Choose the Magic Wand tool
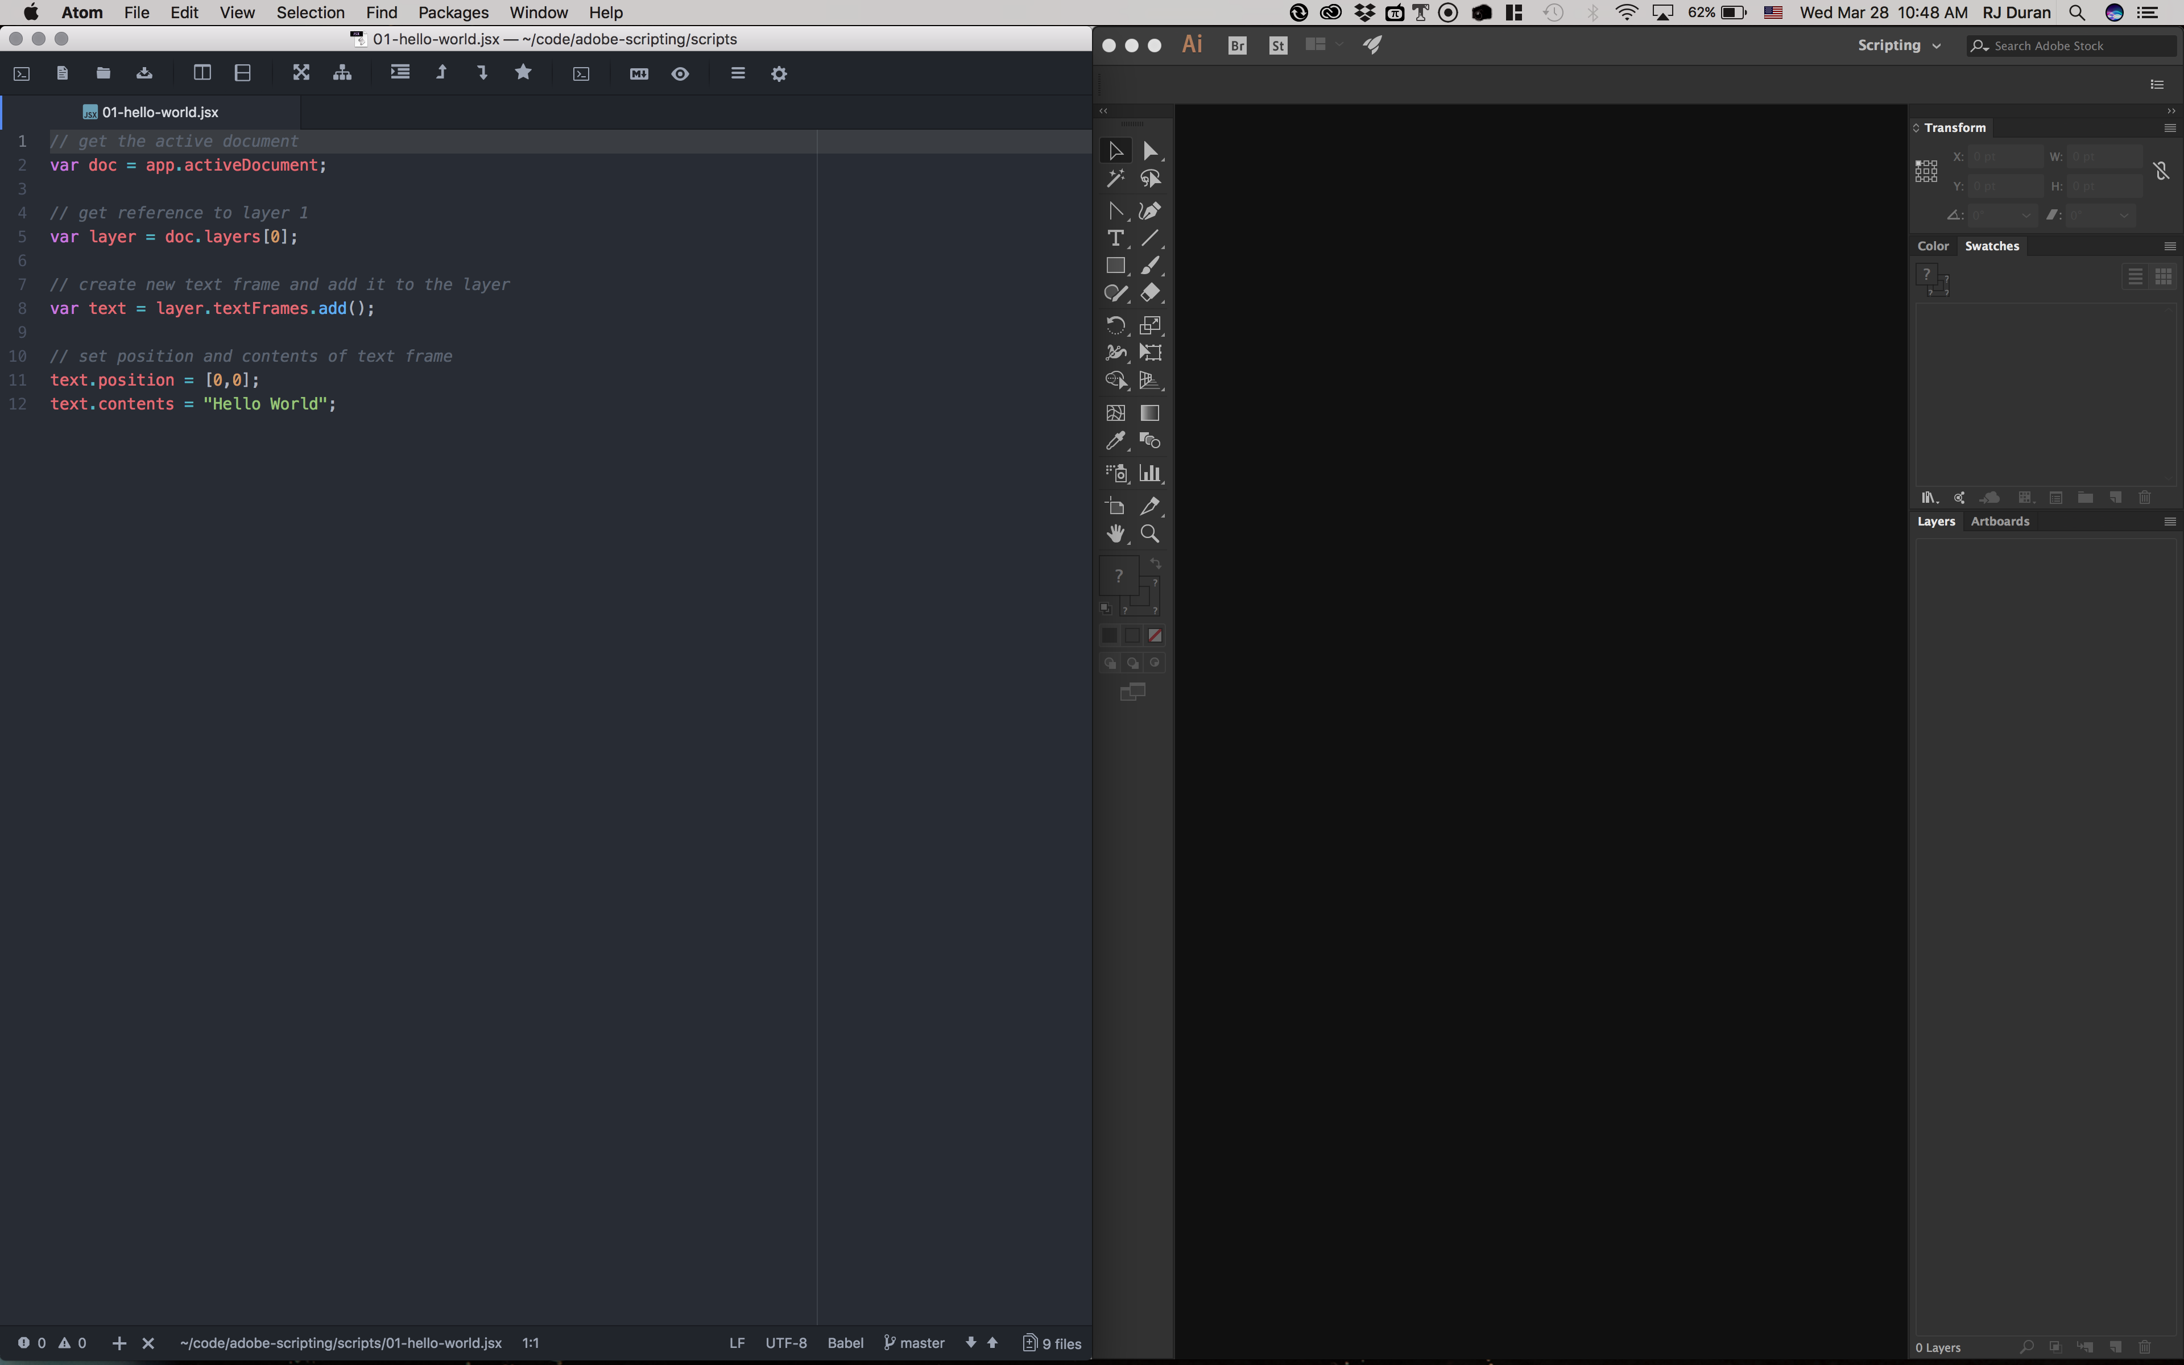This screenshot has width=2184, height=1365. [x=1115, y=179]
